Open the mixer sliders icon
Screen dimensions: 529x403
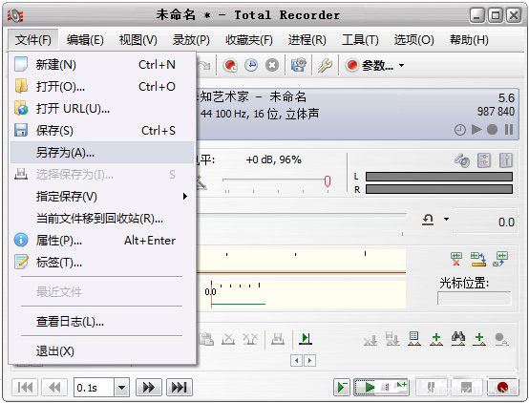(484, 160)
